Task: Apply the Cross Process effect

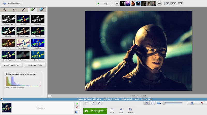Action: click(8, 56)
